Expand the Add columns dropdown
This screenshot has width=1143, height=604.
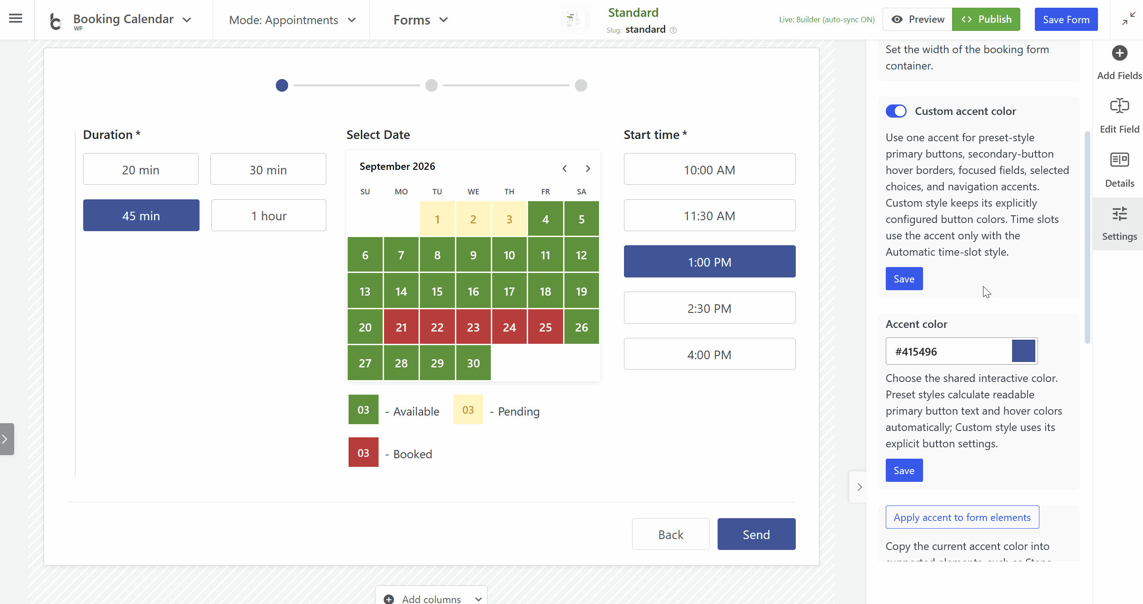tap(431, 598)
